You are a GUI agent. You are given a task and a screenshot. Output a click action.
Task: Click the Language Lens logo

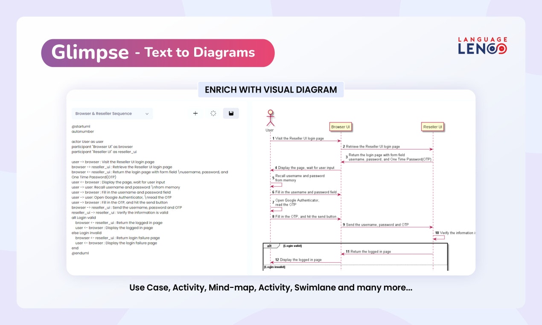(483, 45)
